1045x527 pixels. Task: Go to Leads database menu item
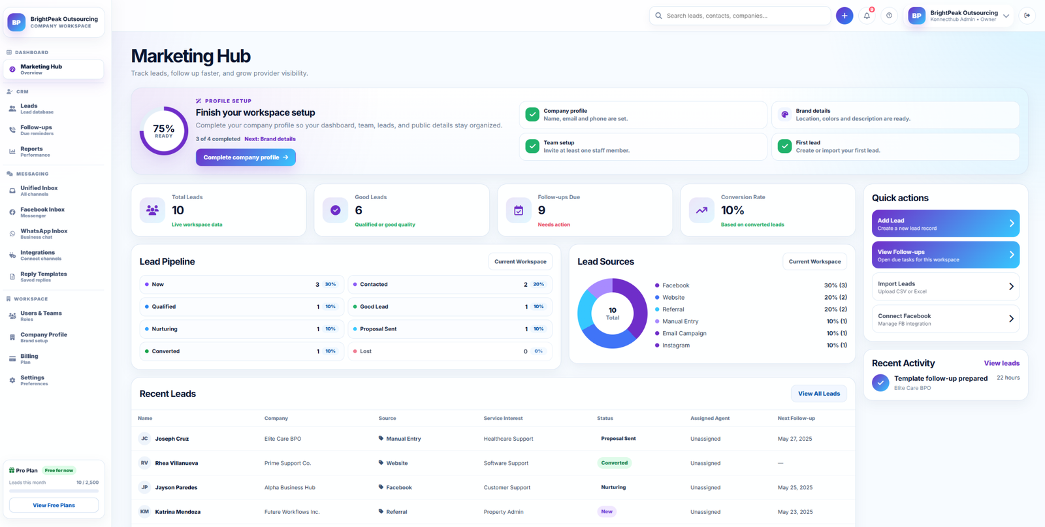point(54,108)
